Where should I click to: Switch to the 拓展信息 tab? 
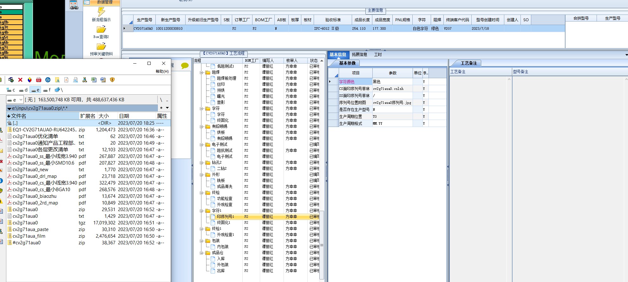[x=360, y=55]
